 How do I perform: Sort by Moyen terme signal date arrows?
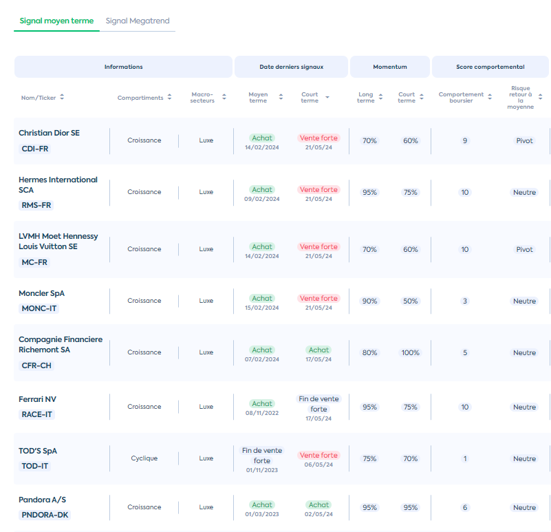(281, 97)
